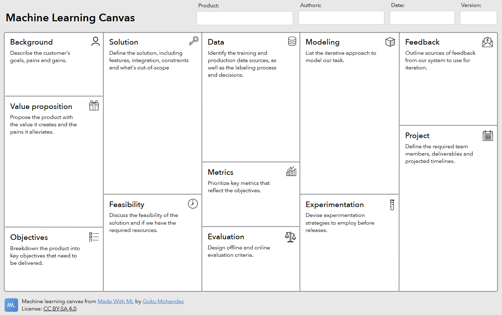
Task: Click the checklist icon next to Objectives
Action: (x=94, y=237)
